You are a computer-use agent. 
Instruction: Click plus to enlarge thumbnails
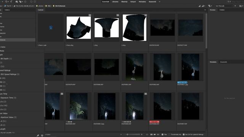tap(141, 134)
